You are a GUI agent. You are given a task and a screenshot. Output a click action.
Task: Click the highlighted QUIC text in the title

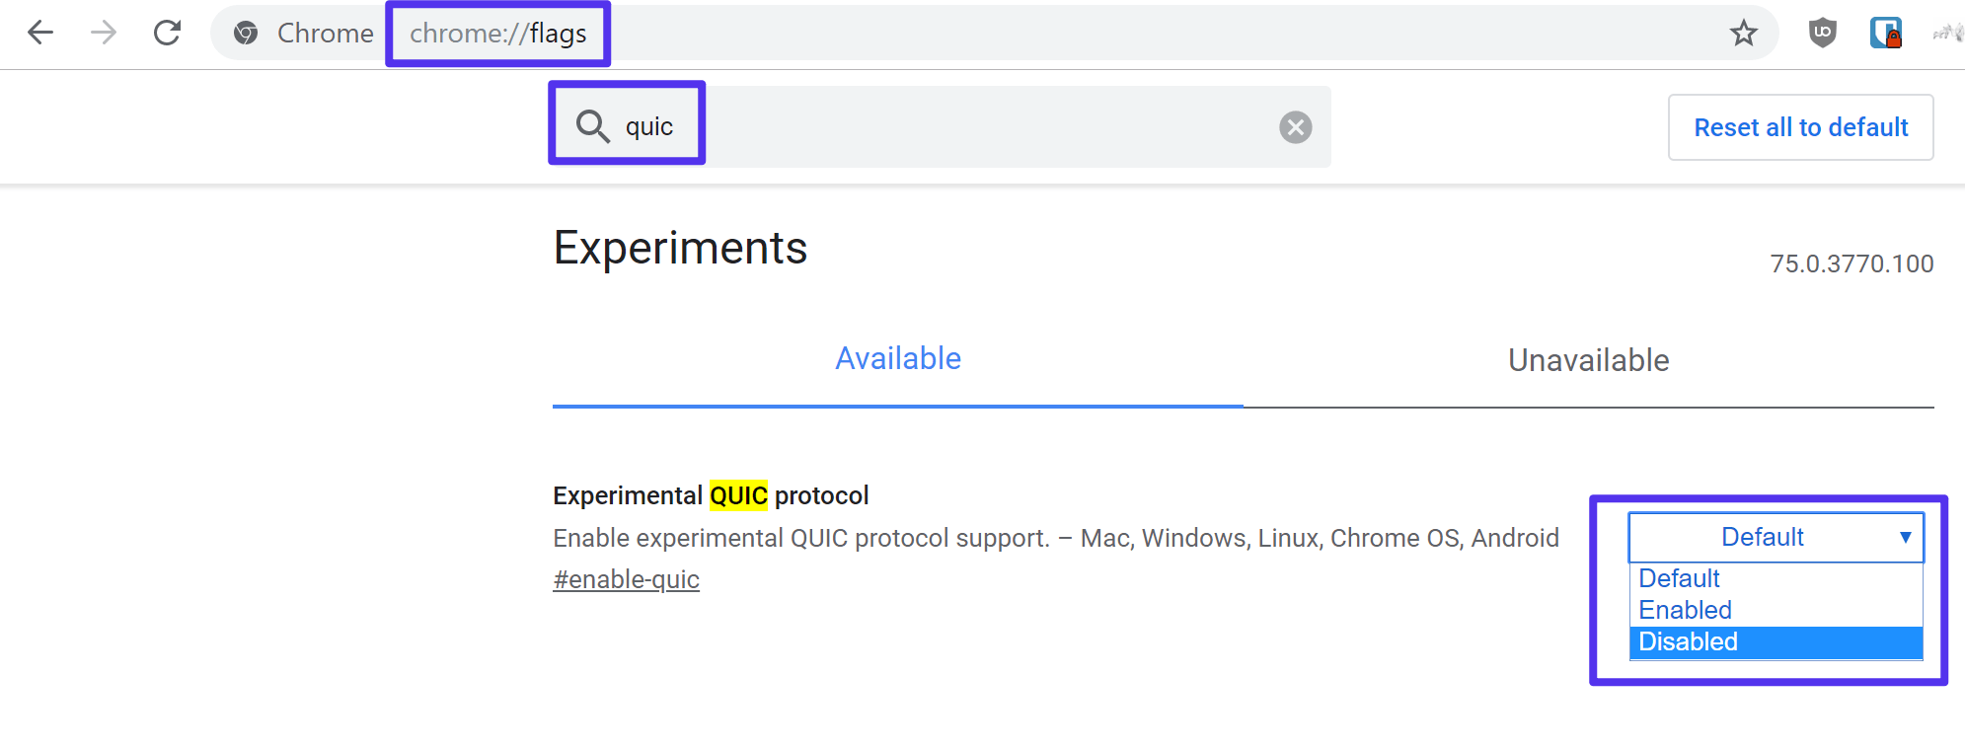point(738,494)
